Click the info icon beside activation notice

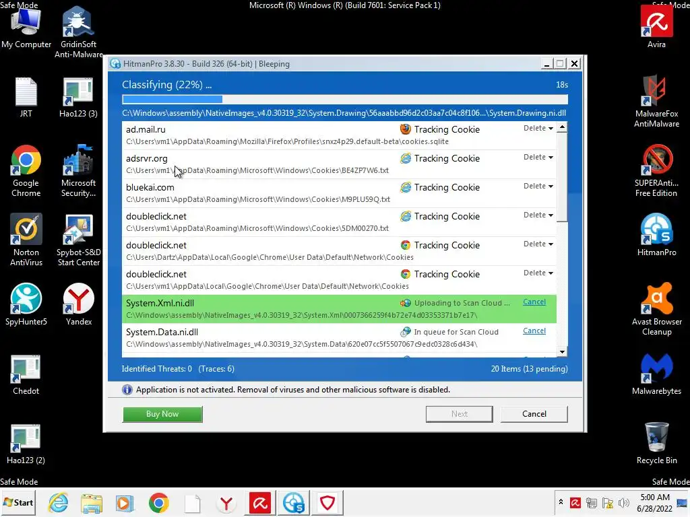pyautogui.click(x=127, y=390)
